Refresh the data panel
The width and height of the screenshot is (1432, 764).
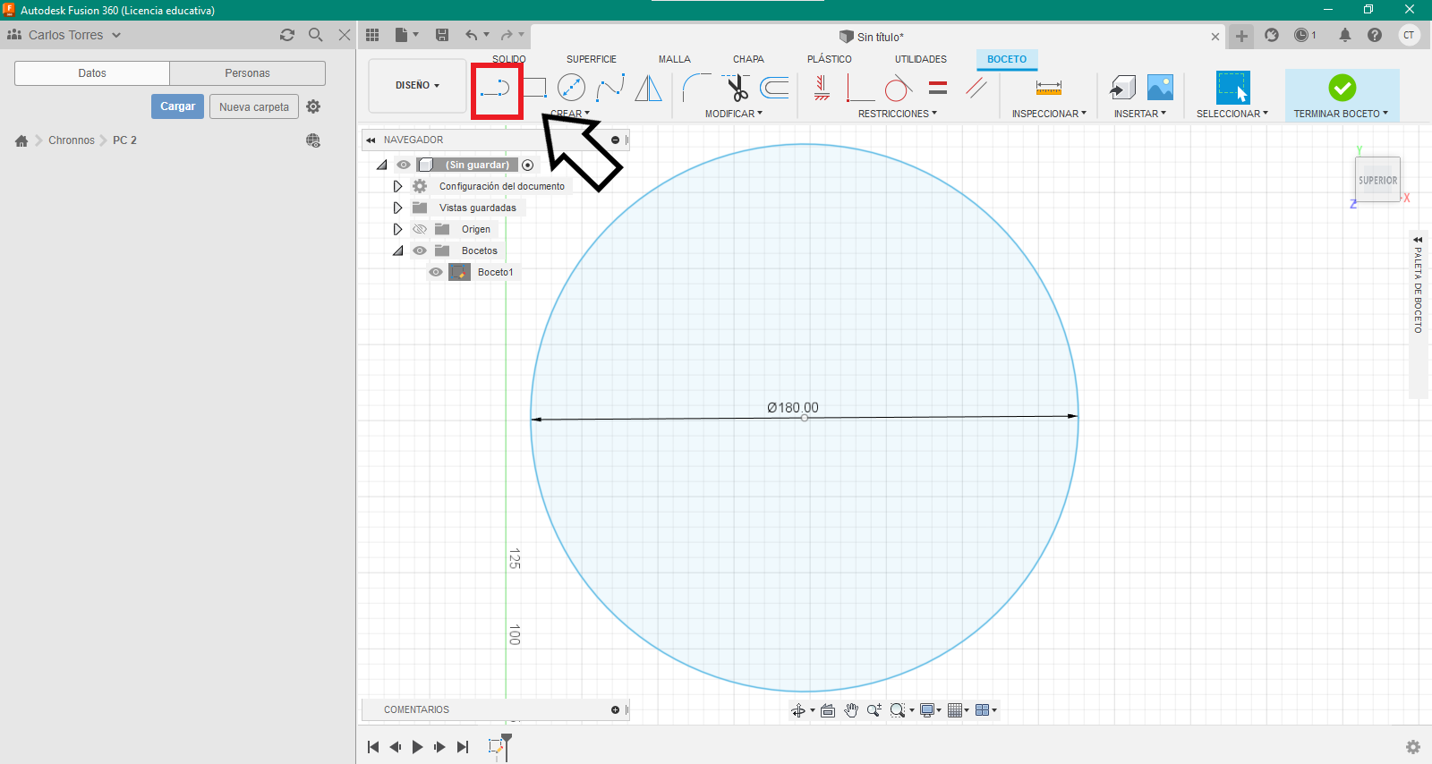pos(286,35)
